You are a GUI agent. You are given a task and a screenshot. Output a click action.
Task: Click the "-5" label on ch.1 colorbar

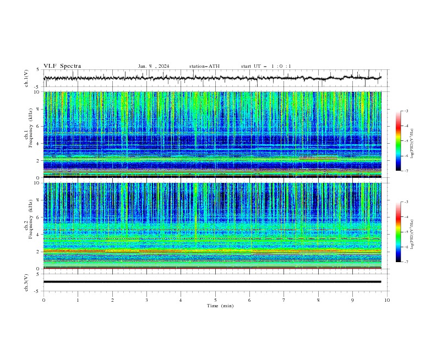[x=406, y=141]
